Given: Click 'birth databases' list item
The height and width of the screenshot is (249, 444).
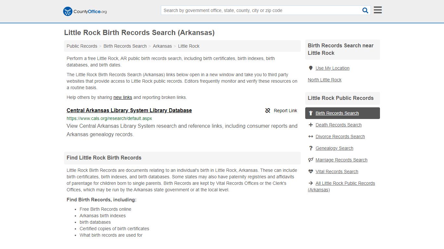Looking at the screenshot, I should tap(95, 222).
